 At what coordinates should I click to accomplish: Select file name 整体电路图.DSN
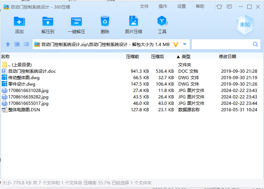[x=24, y=110]
